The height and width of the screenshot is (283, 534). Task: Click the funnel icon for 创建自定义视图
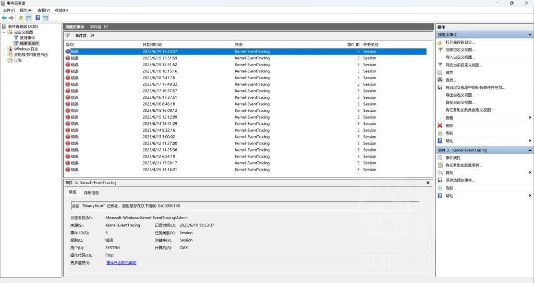pyautogui.click(x=440, y=50)
